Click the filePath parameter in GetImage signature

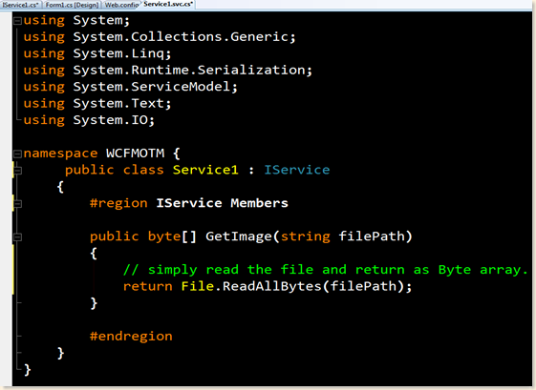pyautogui.click(x=372, y=236)
